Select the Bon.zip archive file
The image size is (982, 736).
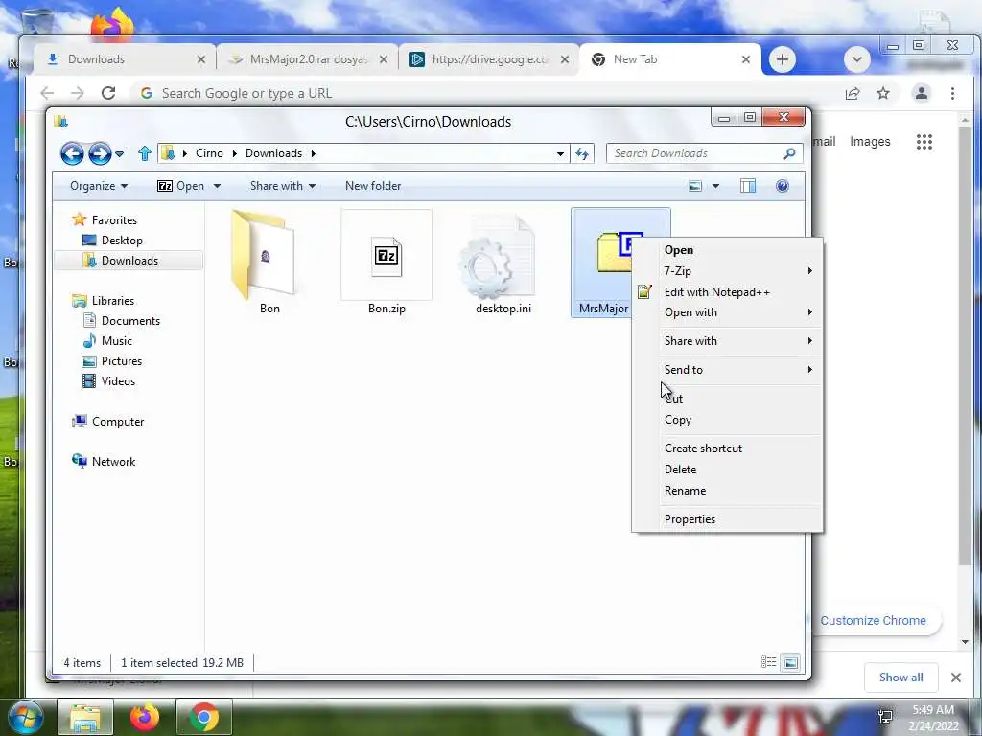[x=386, y=263]
